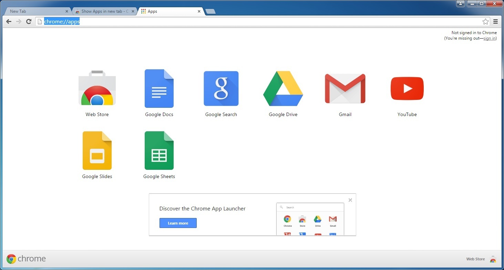The width and height of the screenshot is (504, 270).
Task: Close the Apps tab
Action: pos(199,11)
